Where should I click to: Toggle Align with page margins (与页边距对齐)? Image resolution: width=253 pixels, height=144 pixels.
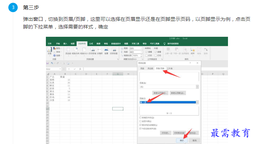click(140, 129)
